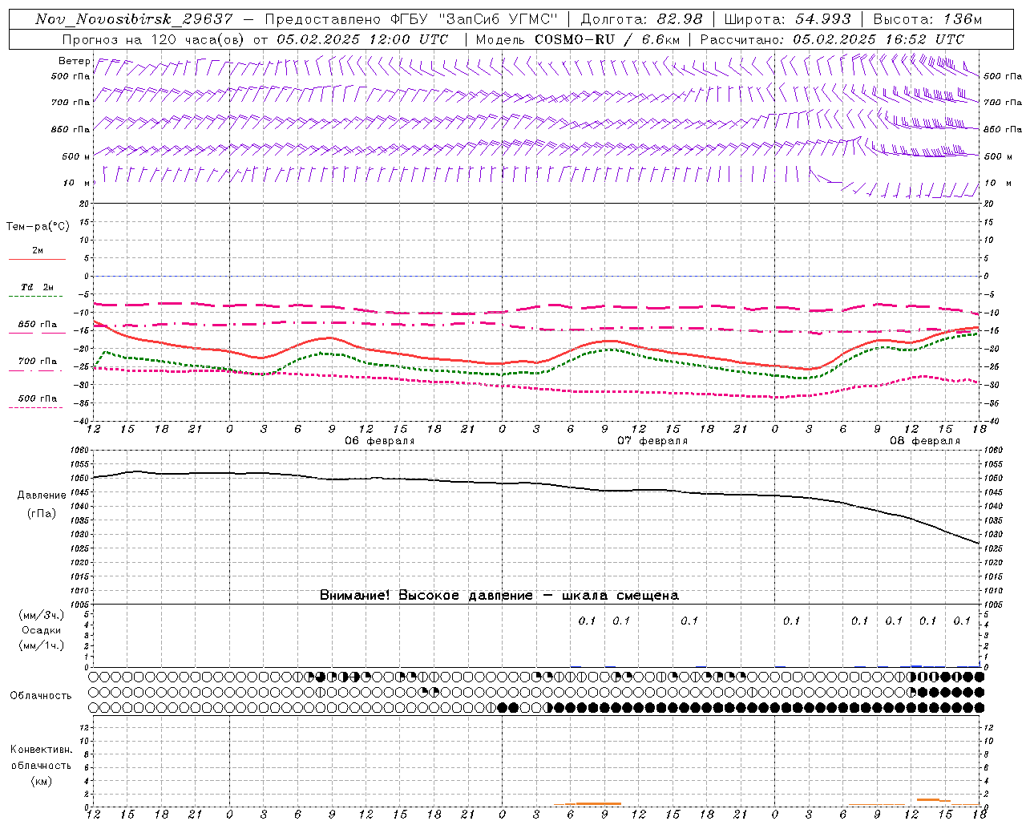Viewport: 1026px width, 821px height.
Task: Click the "Давление" pressure panel label
Action: [x=42, y=495]
